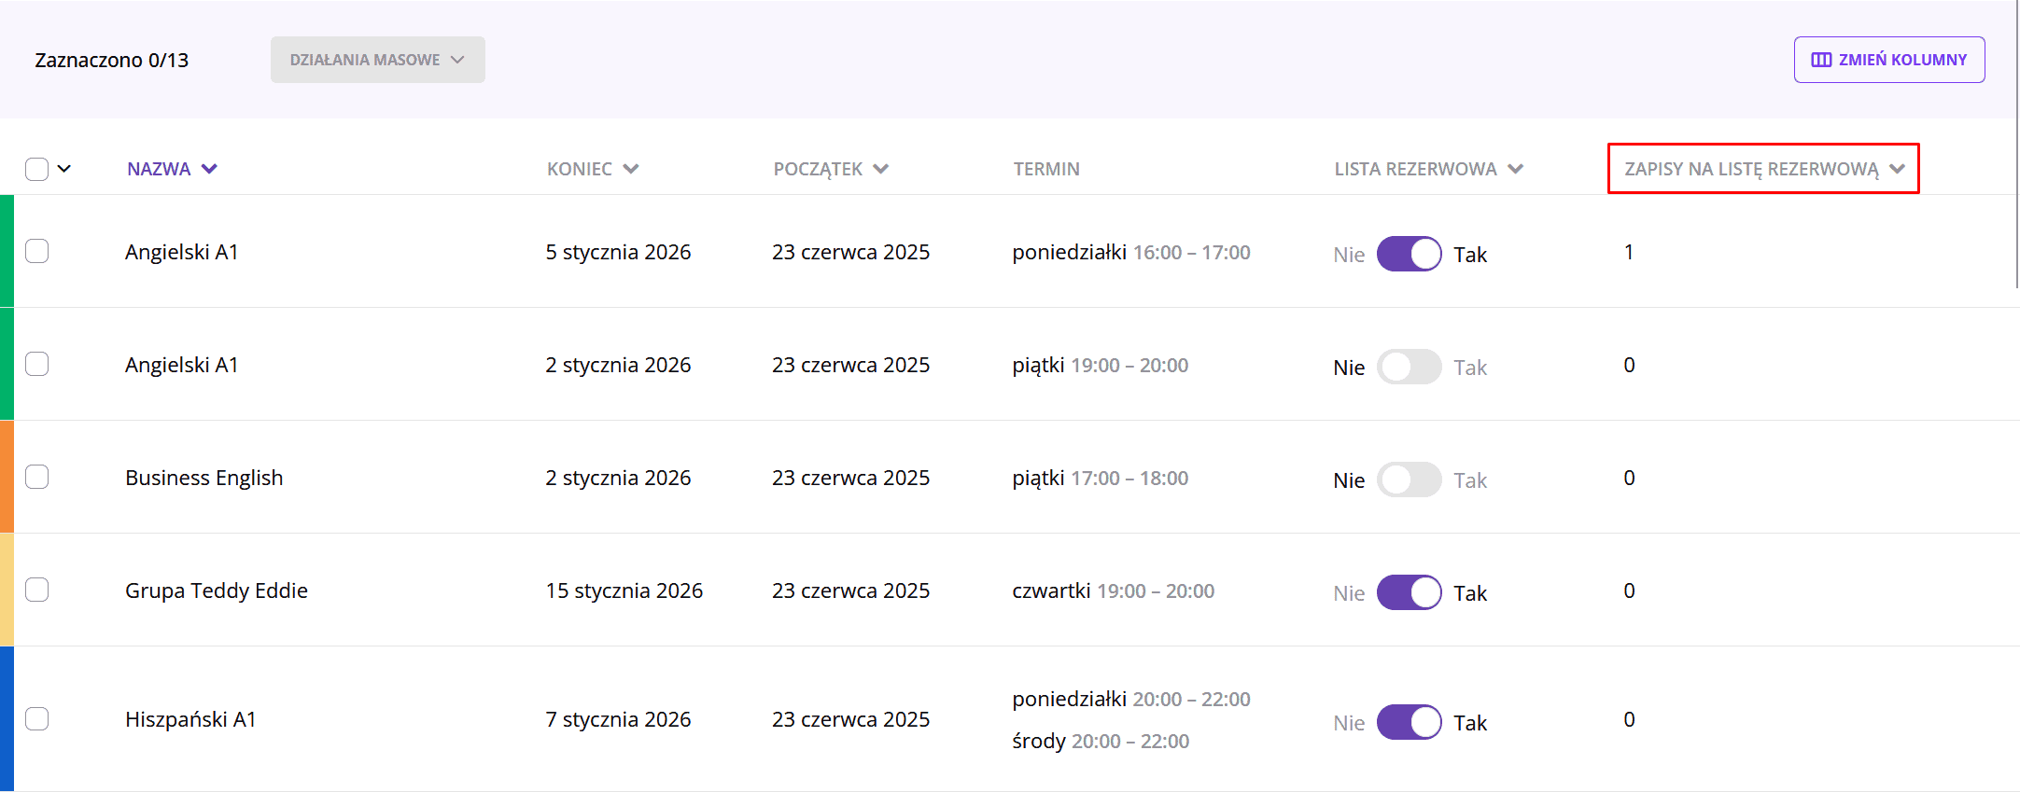This screenshot has width=2020, height=792.
Task: Click the columns icon in Zmień kolumny
Action: [x=1820, y=60]
